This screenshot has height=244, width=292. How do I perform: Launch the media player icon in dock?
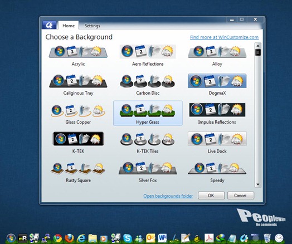(x=104, y=238)
